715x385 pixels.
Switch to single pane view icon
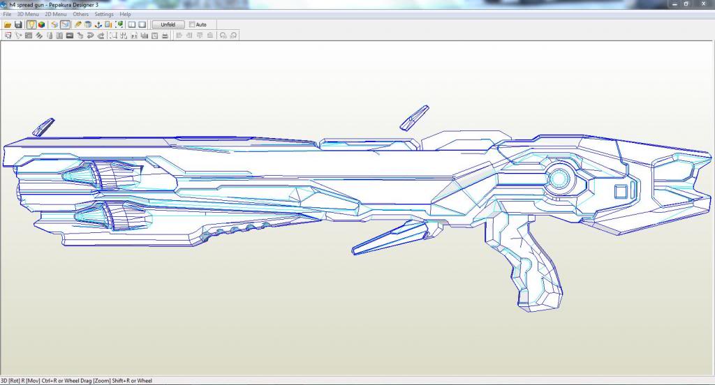point(142,24)
